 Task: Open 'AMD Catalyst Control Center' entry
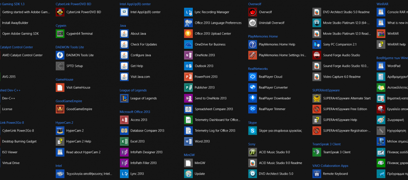click(21, 55)
